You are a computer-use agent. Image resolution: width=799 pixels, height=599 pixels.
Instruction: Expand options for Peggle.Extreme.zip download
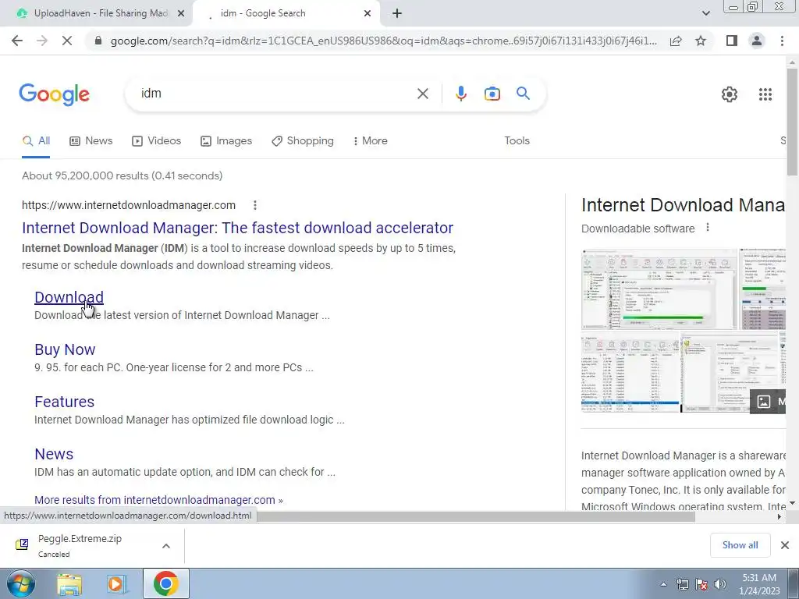(165, 546)
